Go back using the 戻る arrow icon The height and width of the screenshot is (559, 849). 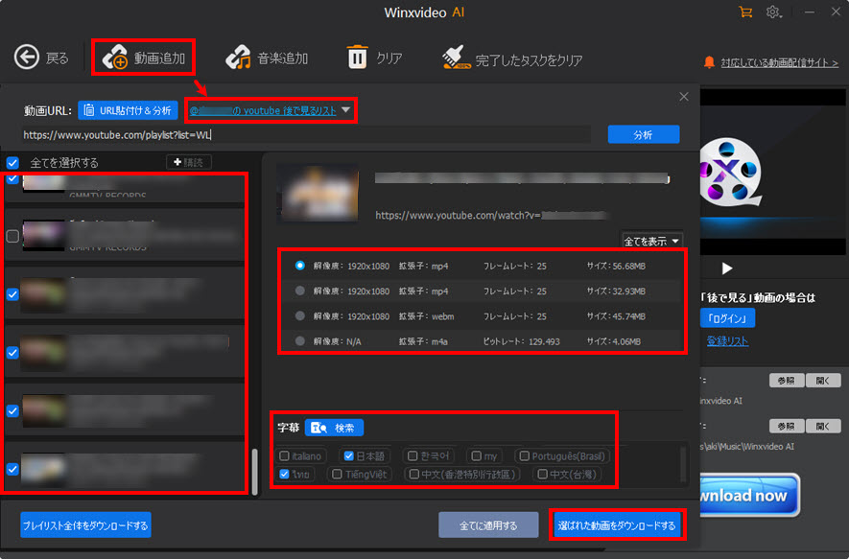(27, 57)
